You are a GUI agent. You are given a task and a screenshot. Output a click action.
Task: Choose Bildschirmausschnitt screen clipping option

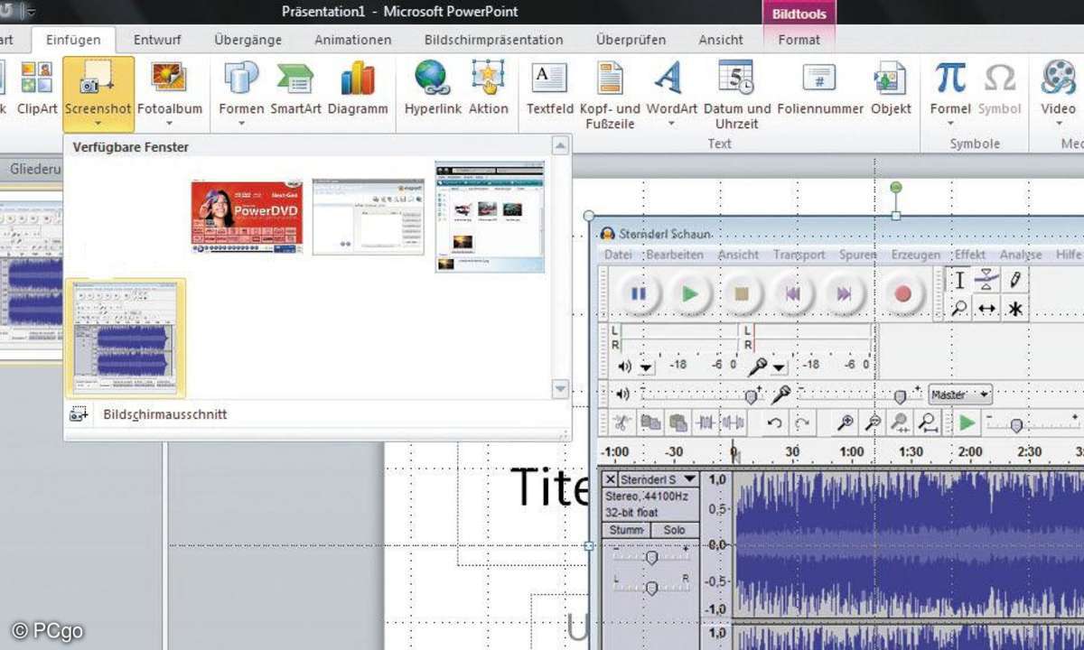pos(165,414)
